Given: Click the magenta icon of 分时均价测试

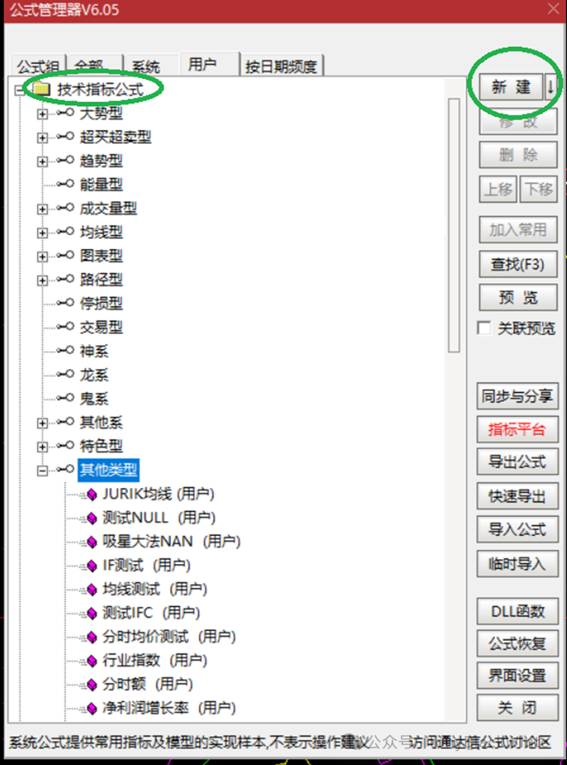Looking at the screenshot, I should 91,637.
